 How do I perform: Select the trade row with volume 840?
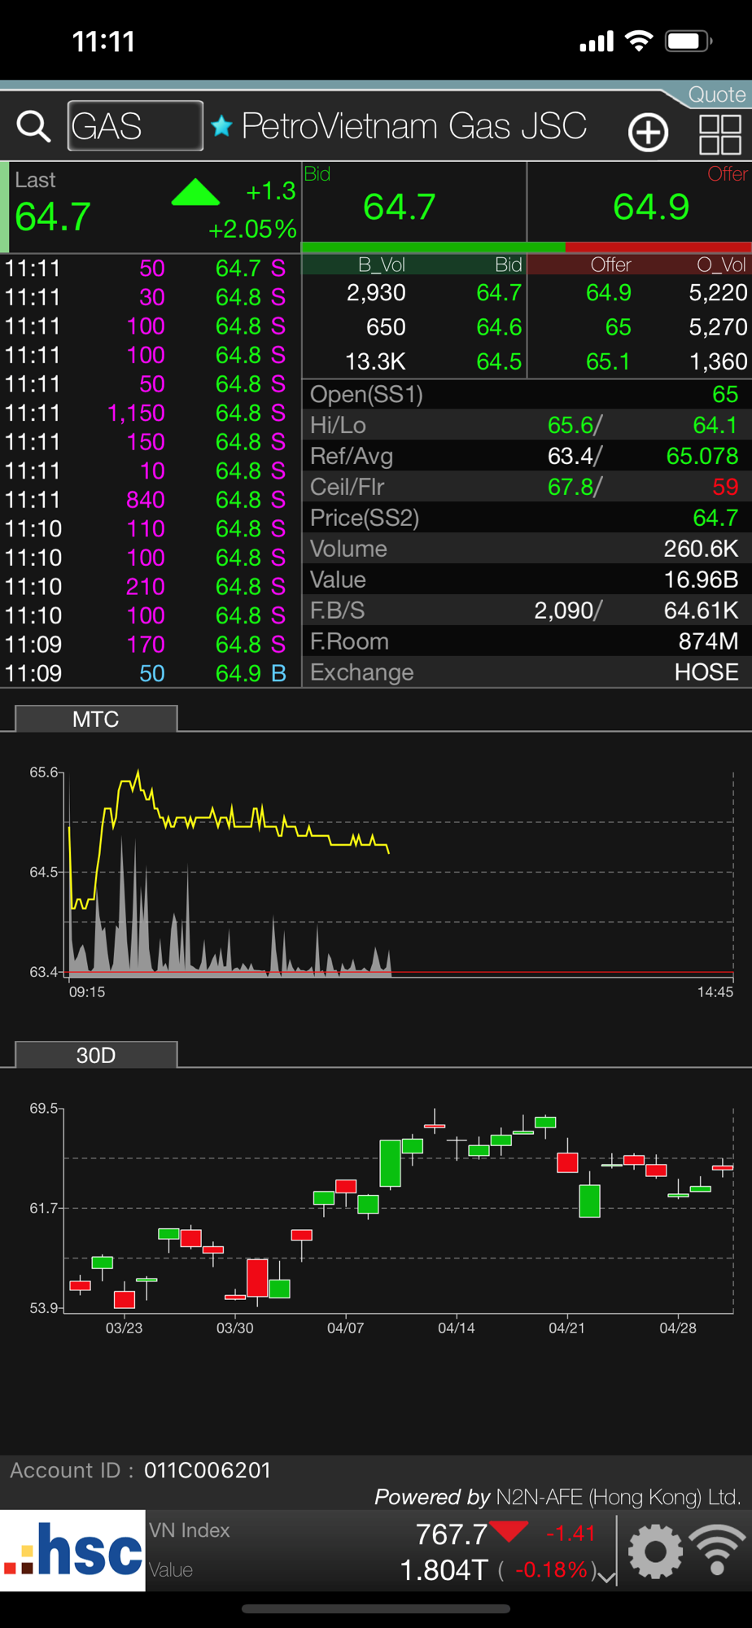(151, 500)
